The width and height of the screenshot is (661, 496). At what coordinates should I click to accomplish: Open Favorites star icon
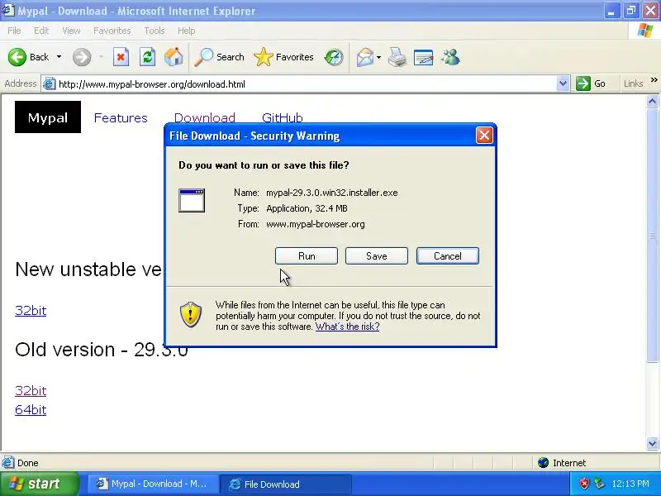click(264, 57)
